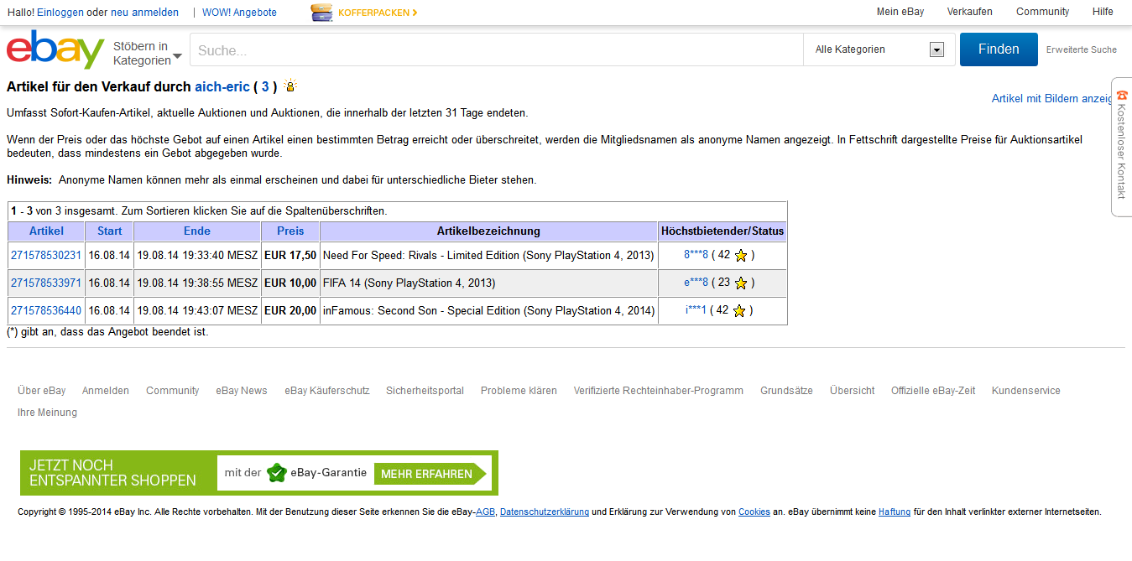Open eBay Käuferschutz footer link
The image size is (1132, 561).
(327, 391)
